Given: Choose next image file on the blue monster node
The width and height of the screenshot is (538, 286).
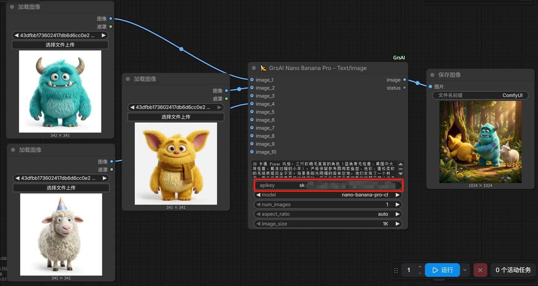Looking at the screenshot, I should (x=104, y=35).
